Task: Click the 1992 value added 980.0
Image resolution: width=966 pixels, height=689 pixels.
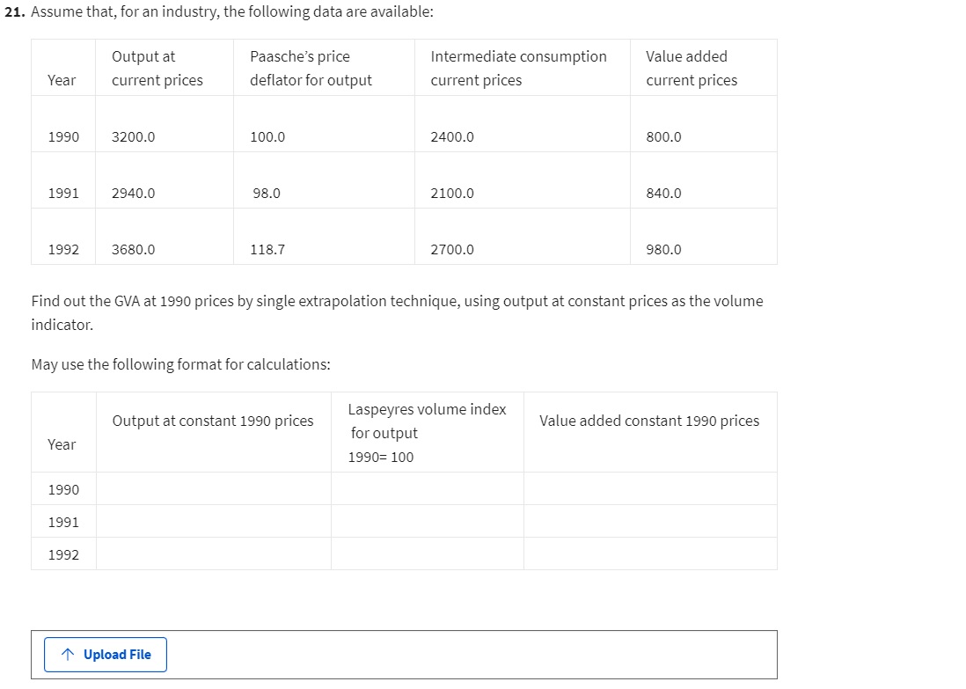Action: tap(663, 250)
